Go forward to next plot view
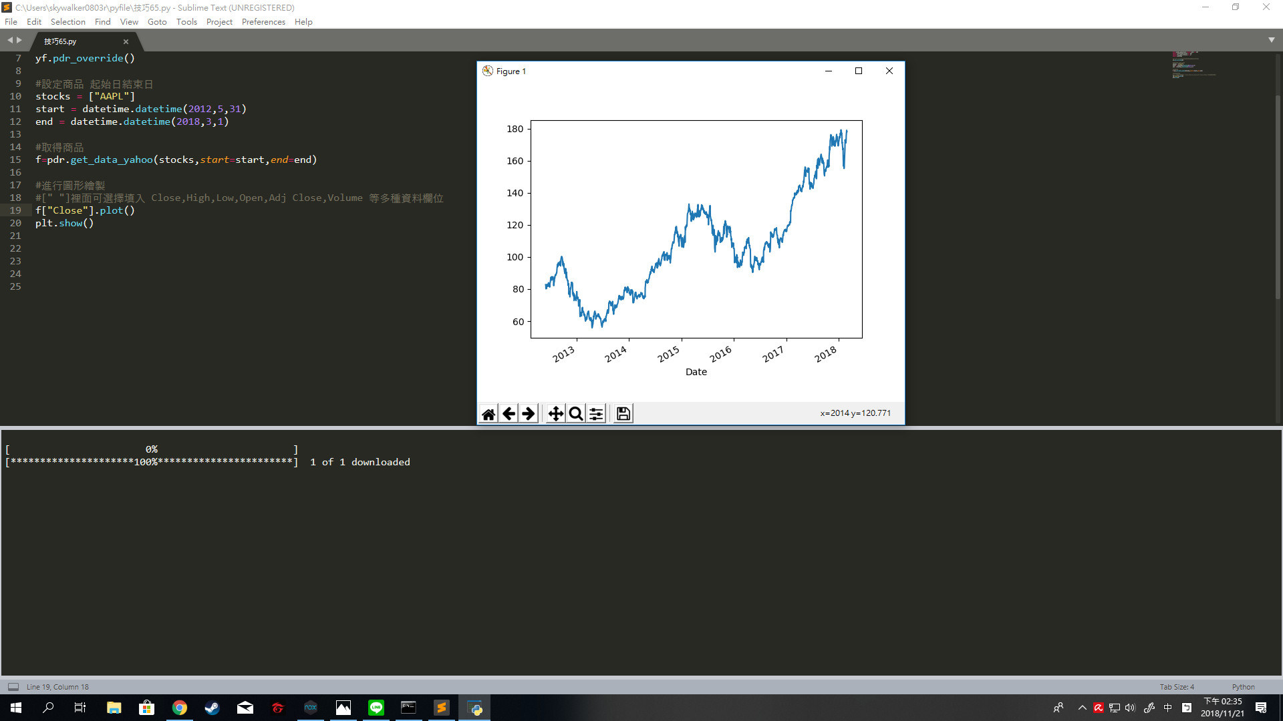This screenshot has width=1283, height=721. click(x=529, y=413)
